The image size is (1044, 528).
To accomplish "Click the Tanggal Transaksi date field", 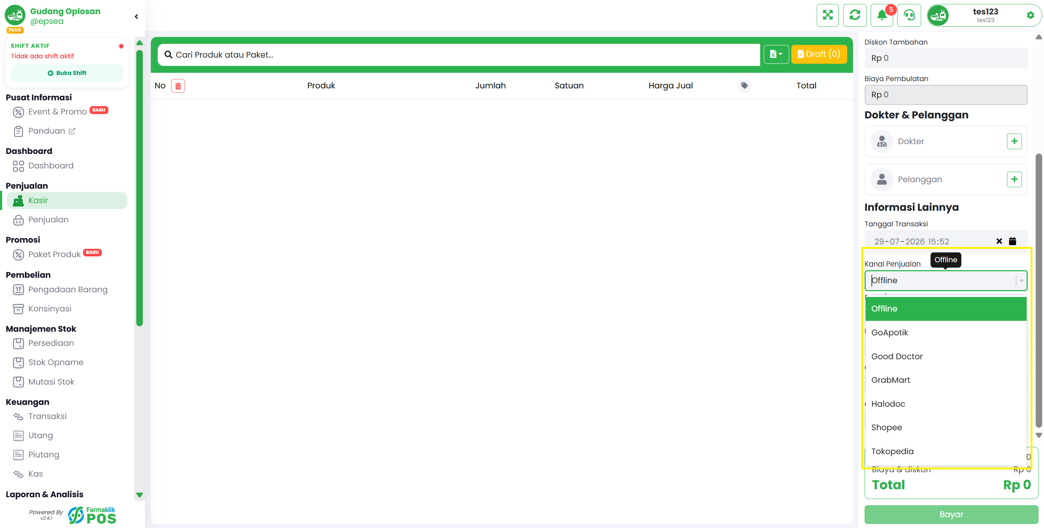I will pos(945,241).
